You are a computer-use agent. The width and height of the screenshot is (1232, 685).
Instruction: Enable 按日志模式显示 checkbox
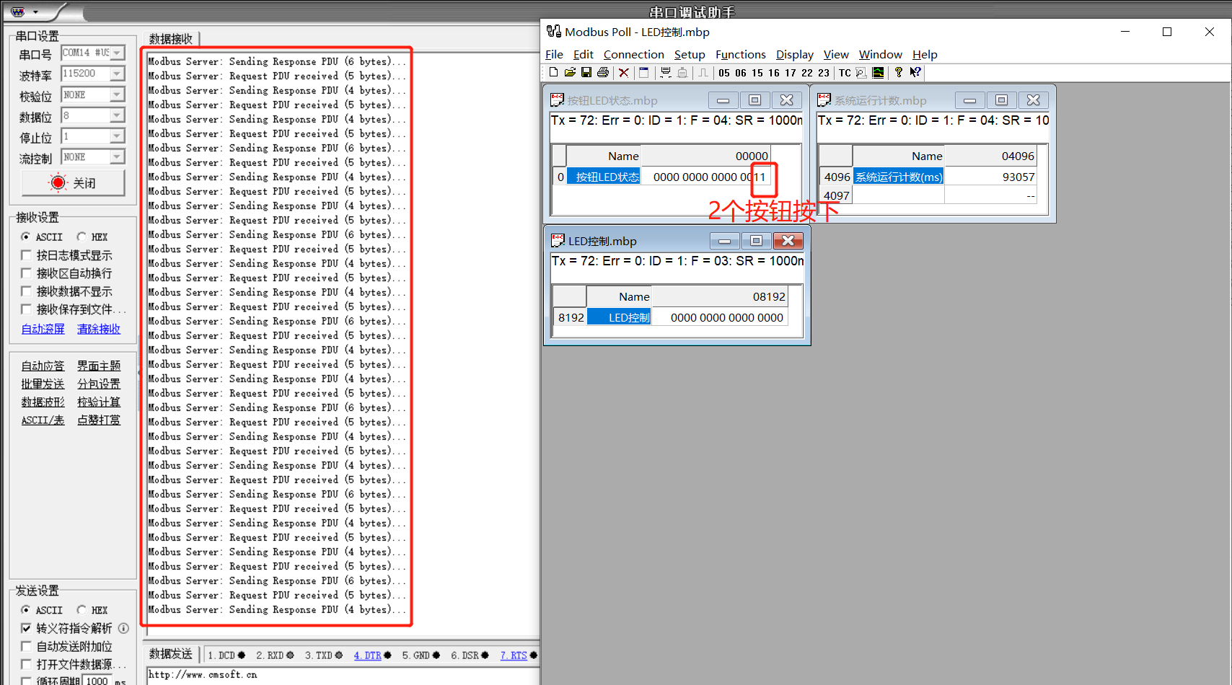26,255
